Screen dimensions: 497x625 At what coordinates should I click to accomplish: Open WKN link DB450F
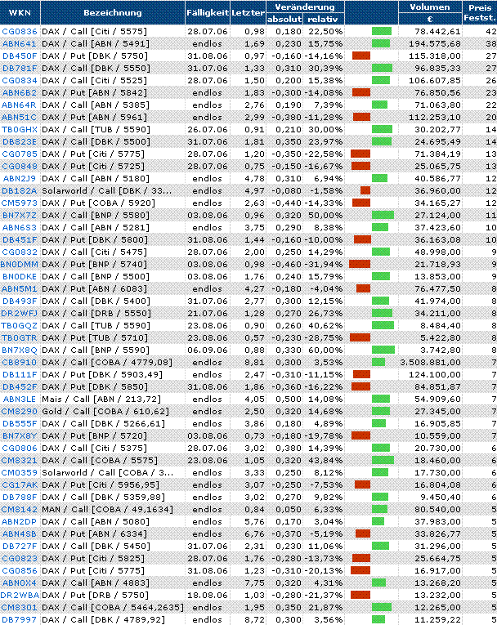tap(20, 56)
